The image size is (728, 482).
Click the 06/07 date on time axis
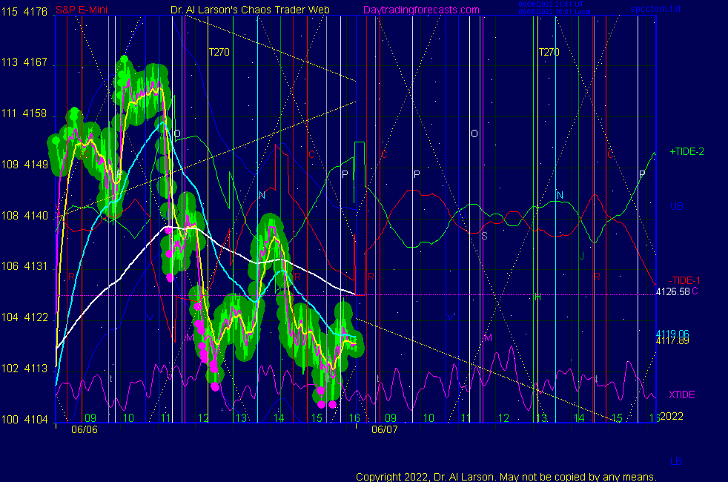(385, 429)
